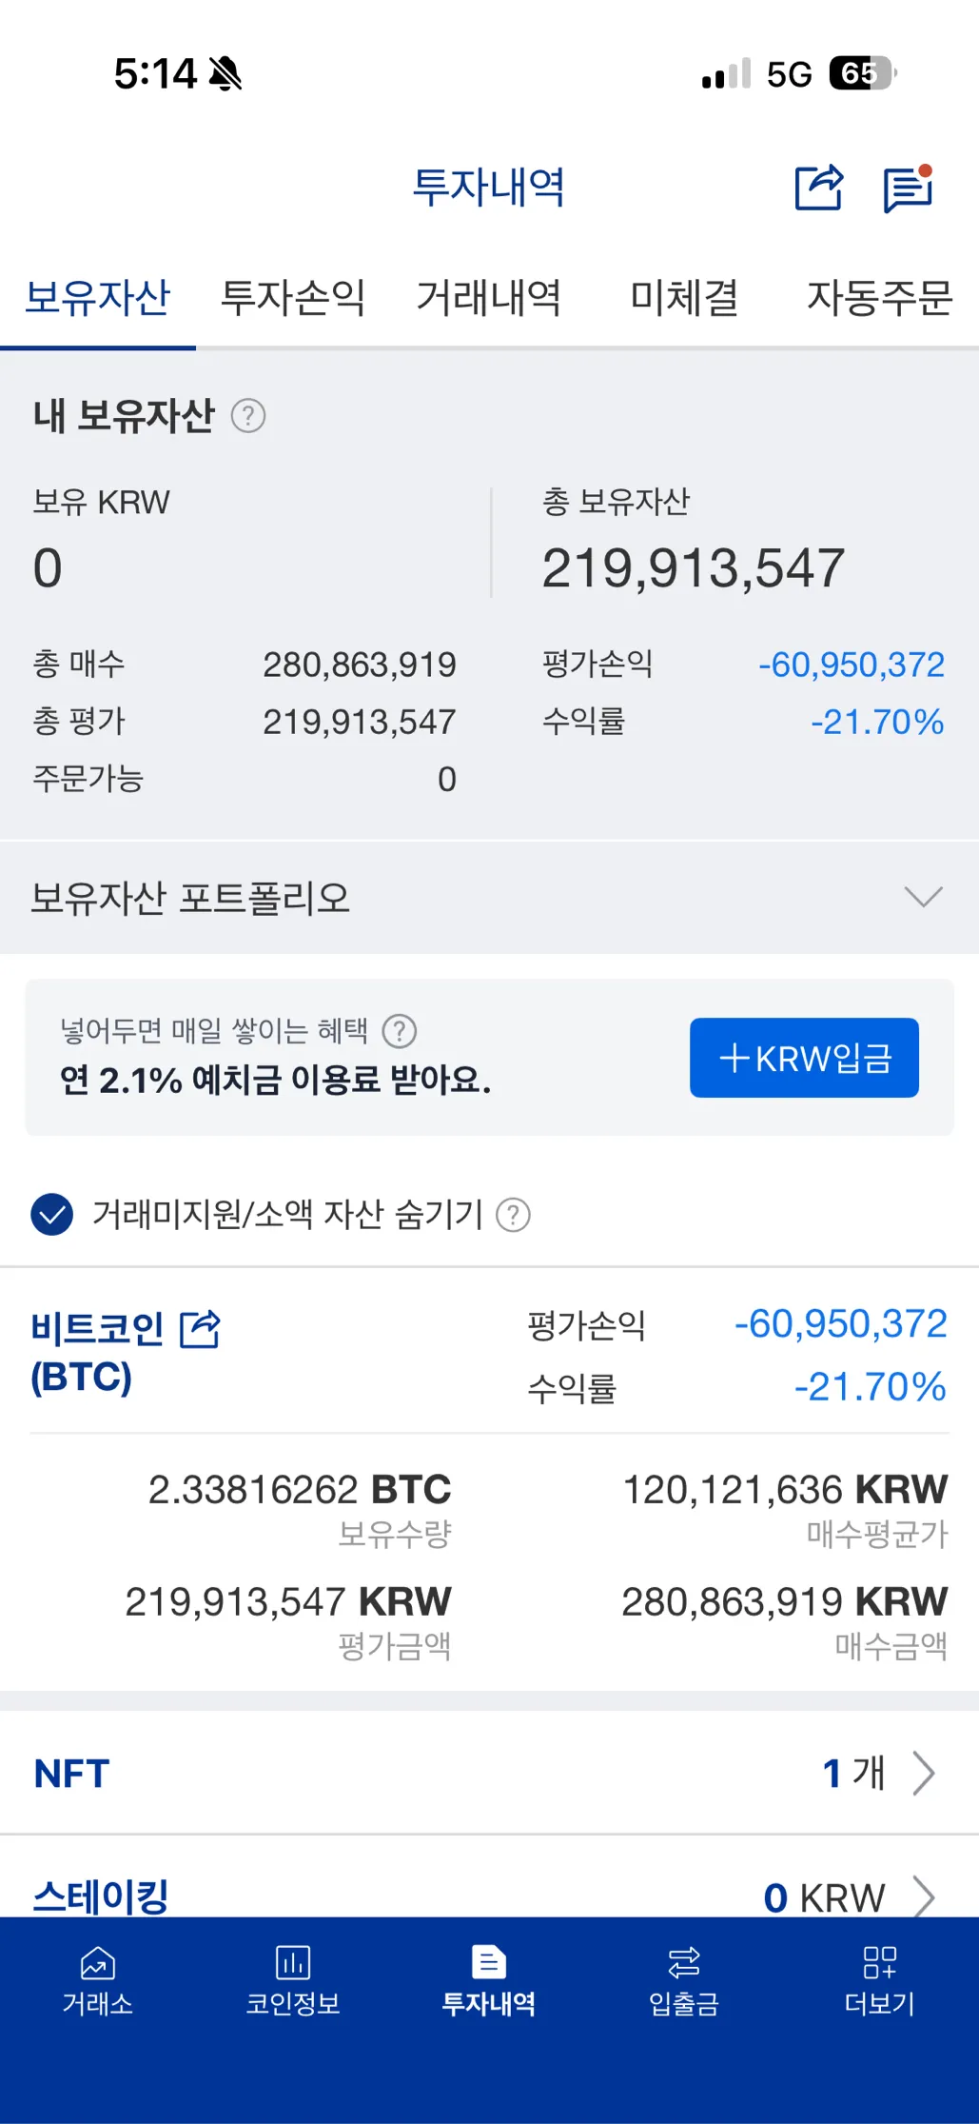Share Bitcoin holding via the 비트코인 share icon
The height and width of the screenshot is (2124, 979).
(201, 1329)
